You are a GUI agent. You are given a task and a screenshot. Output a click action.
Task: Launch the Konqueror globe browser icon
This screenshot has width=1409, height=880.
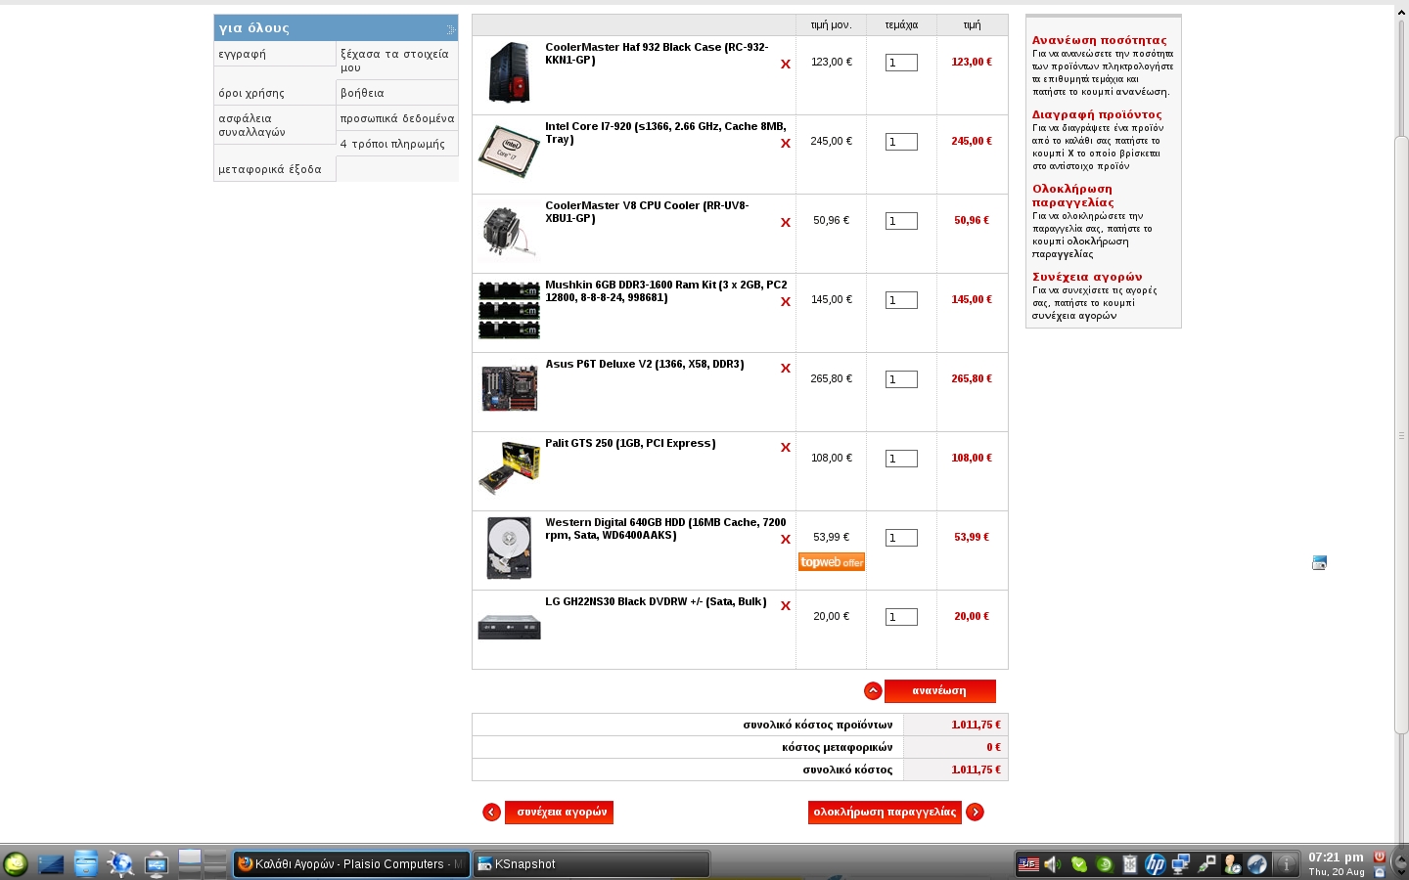point(120,863)
